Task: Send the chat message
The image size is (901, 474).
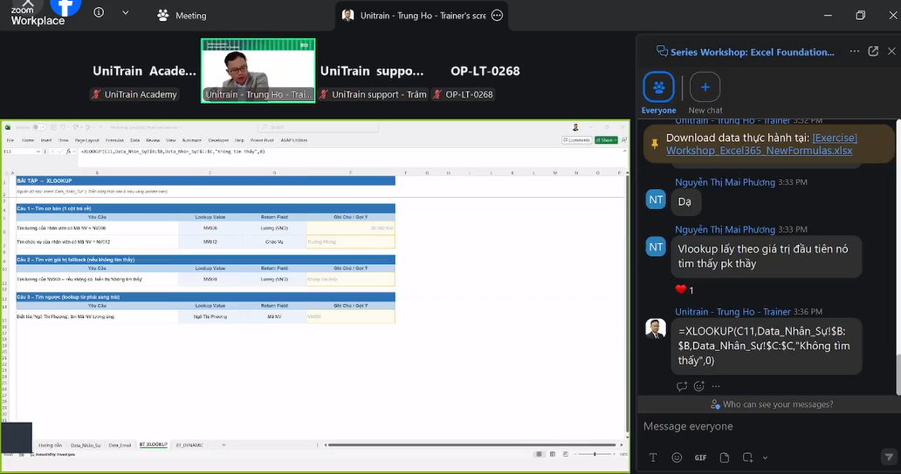Action: 889,457
